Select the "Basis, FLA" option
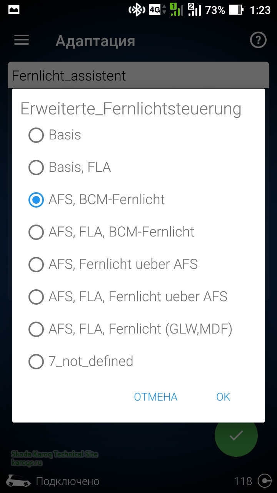 (36, 168)
